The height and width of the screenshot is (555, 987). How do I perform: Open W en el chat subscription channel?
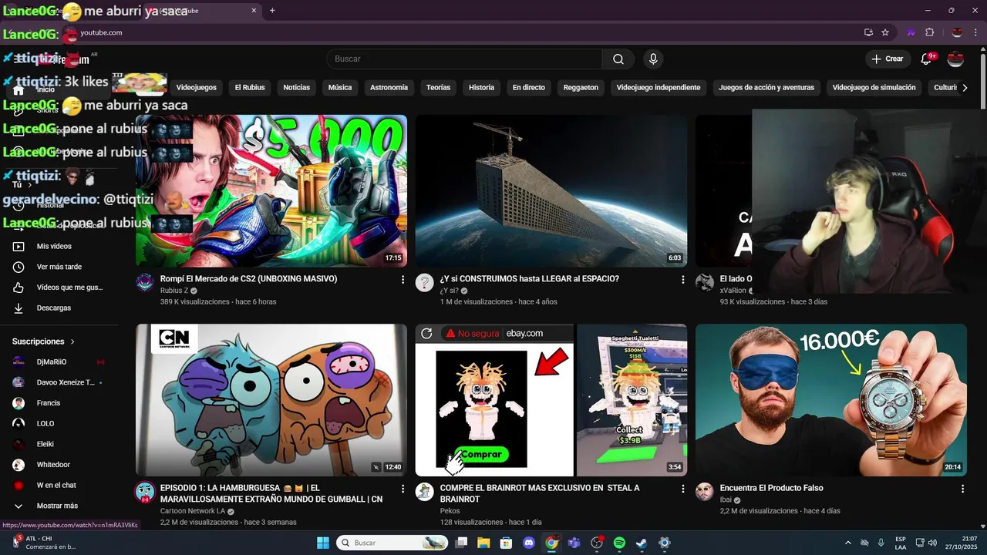59,485
